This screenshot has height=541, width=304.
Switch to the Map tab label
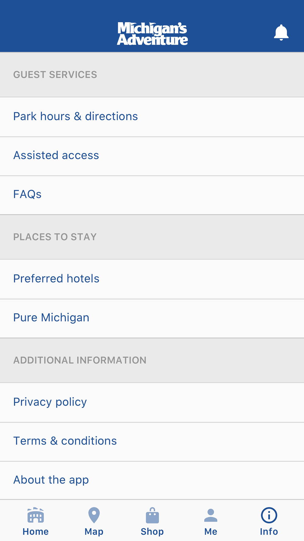(x=94, y=532)
